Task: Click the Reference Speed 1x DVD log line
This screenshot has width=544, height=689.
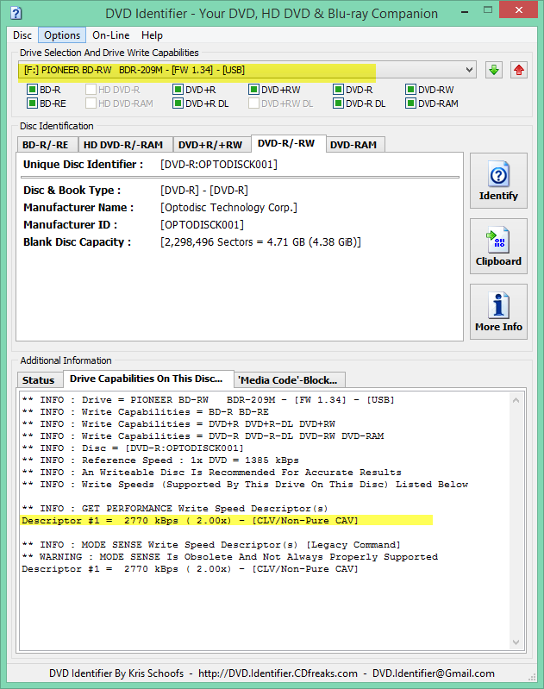Action: [160, 460]
